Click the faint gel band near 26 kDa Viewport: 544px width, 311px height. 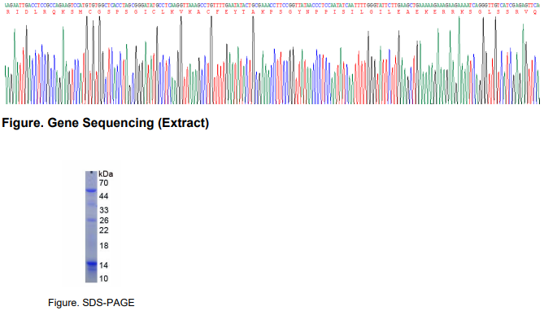[x=91, y=220]
